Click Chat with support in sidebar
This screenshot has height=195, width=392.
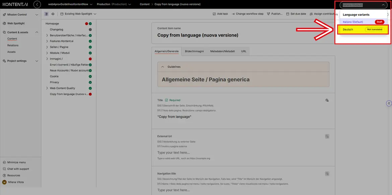(18, 169)
